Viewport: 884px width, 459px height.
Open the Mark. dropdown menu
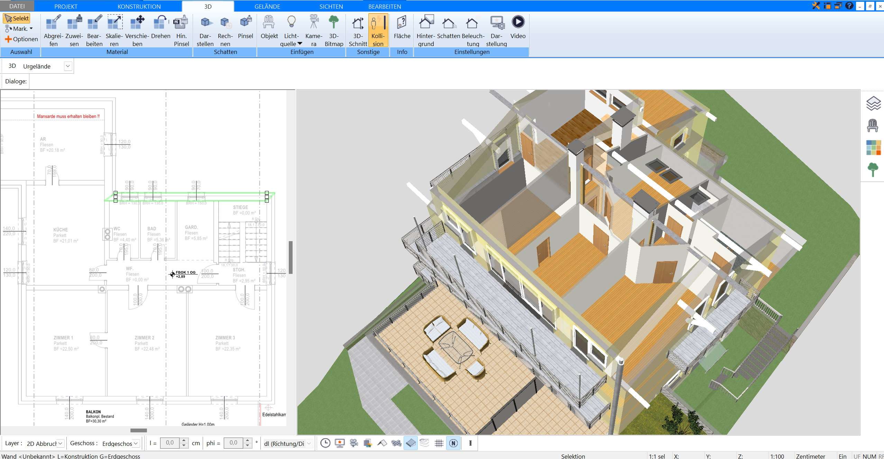(x=19, y=29)
